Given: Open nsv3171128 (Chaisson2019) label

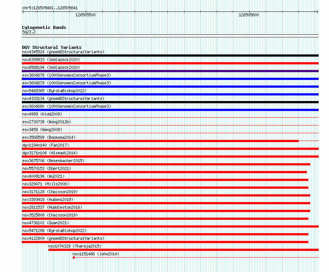Looking at the screenshot, I should tap(50, 192).
